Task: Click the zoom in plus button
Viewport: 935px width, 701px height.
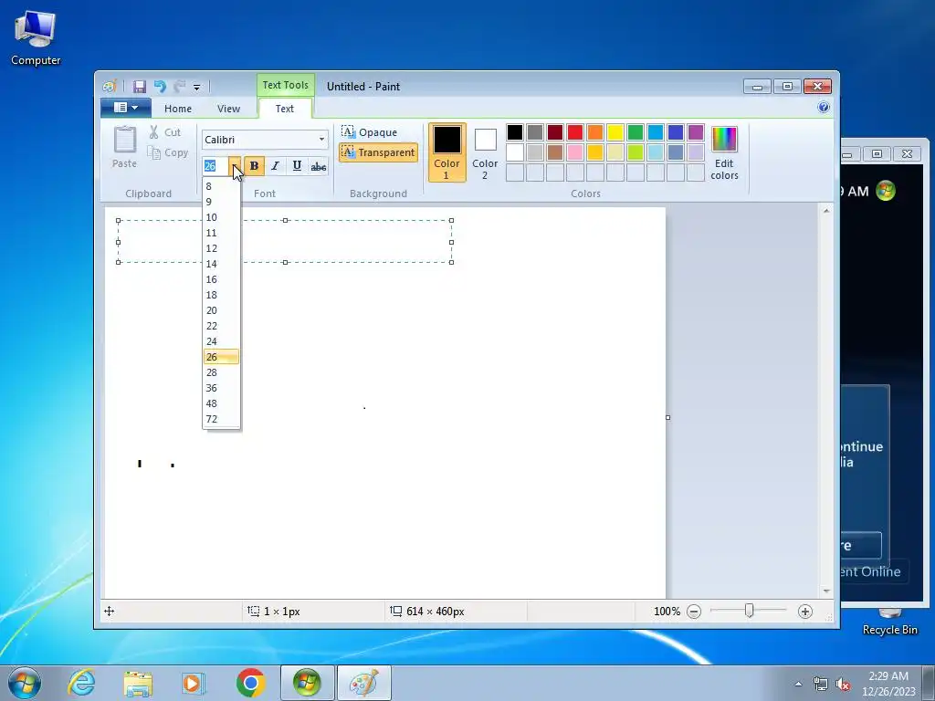Action: pyautogui.click(x=805, y=611)
